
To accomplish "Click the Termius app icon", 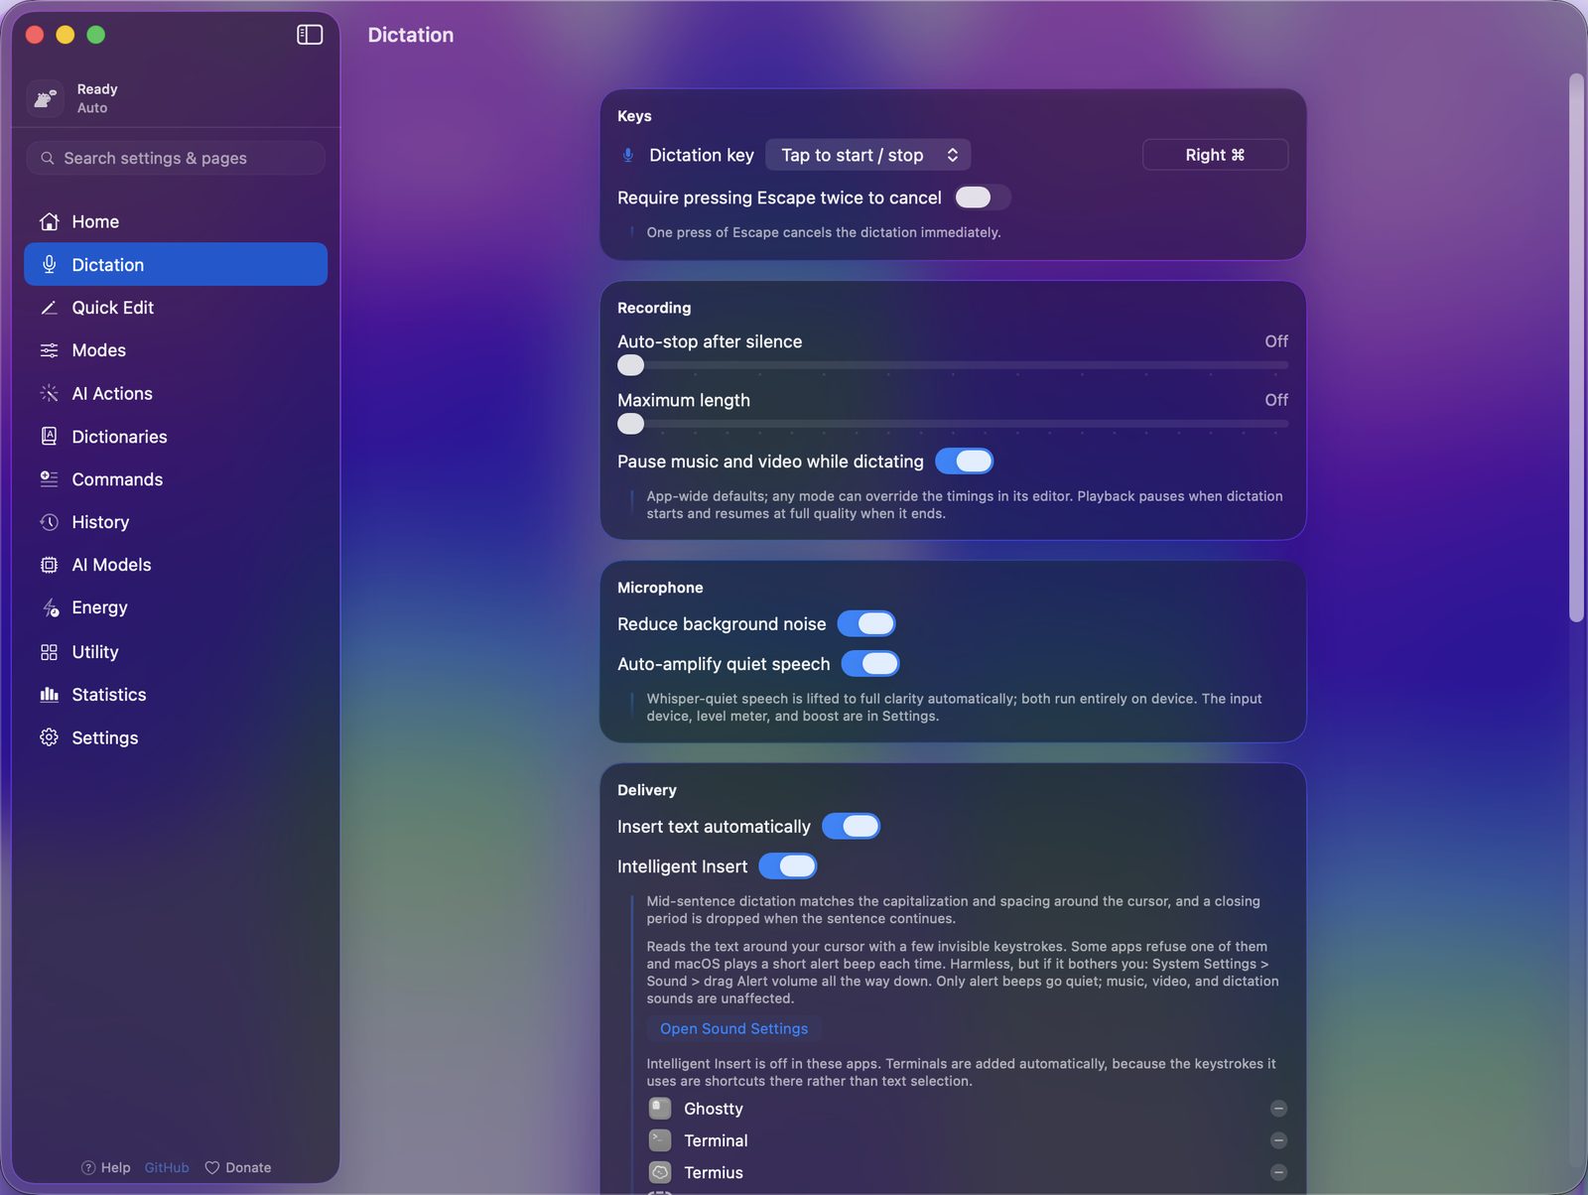I will coord(660,1172).
